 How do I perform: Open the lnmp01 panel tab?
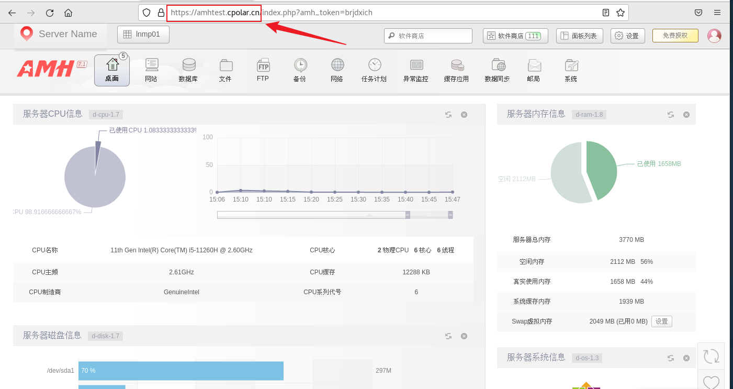pos(143,35)
